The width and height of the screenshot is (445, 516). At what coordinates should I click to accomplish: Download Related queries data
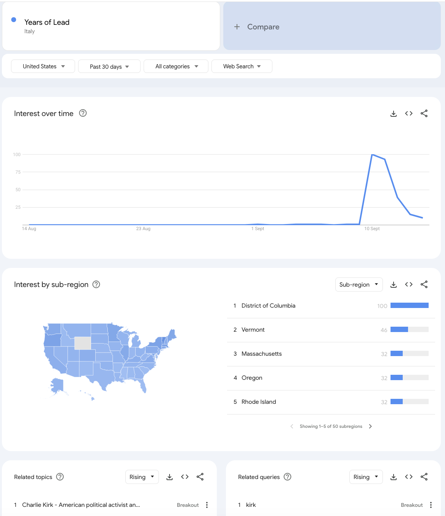tap(394, 477)
